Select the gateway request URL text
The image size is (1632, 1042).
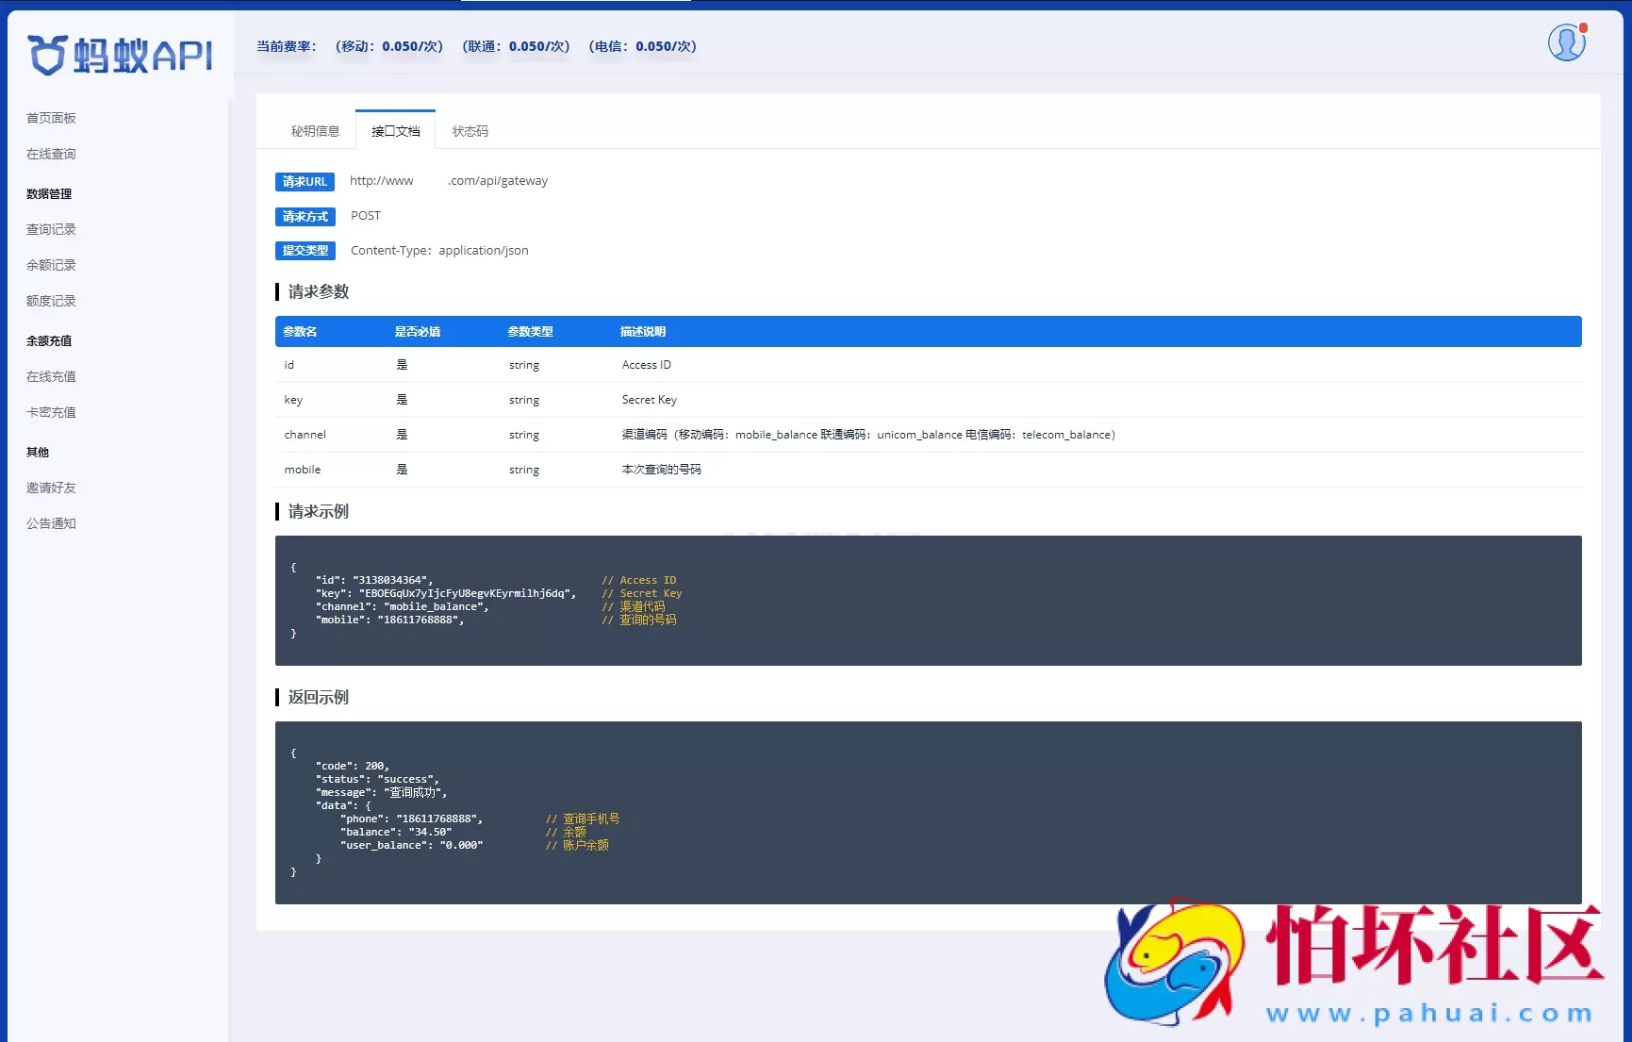[448, 180]
